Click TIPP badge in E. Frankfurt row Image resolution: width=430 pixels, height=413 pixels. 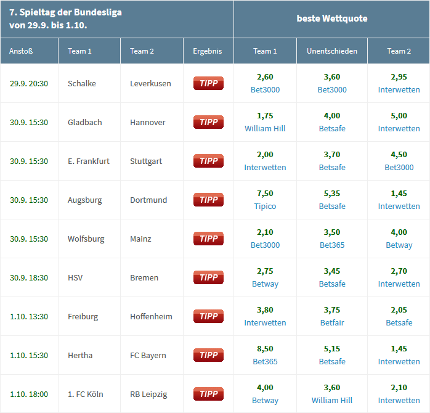pyautogui.click(x=208, y=161)
